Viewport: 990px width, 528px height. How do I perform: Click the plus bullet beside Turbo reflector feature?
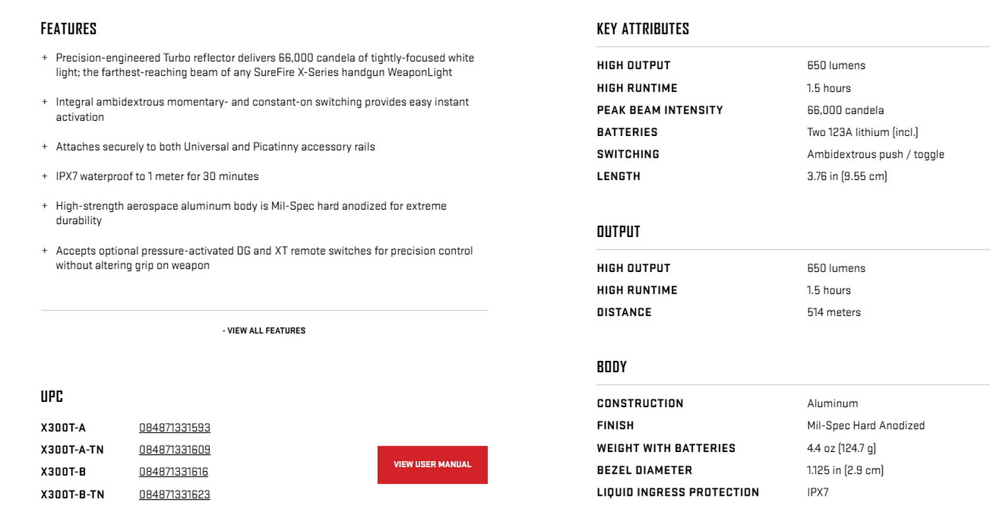tap(45, 57)
